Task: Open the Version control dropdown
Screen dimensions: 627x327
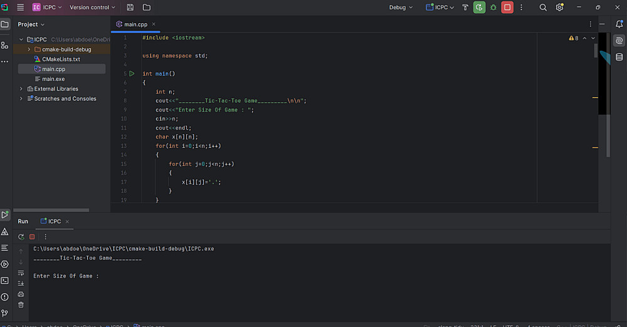Action: pos(92,8)
